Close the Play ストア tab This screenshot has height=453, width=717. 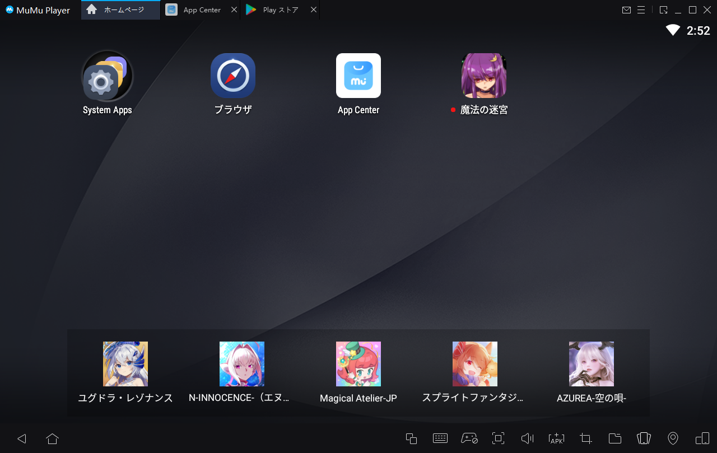(x=314, y=10)
